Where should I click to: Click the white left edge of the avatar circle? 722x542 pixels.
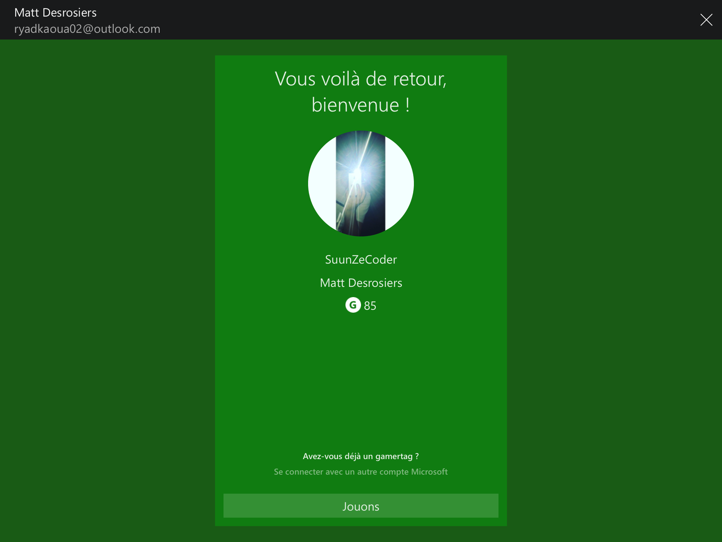[x=322, y=183]
